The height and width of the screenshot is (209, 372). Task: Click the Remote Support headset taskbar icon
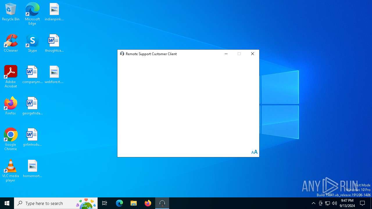162,203
